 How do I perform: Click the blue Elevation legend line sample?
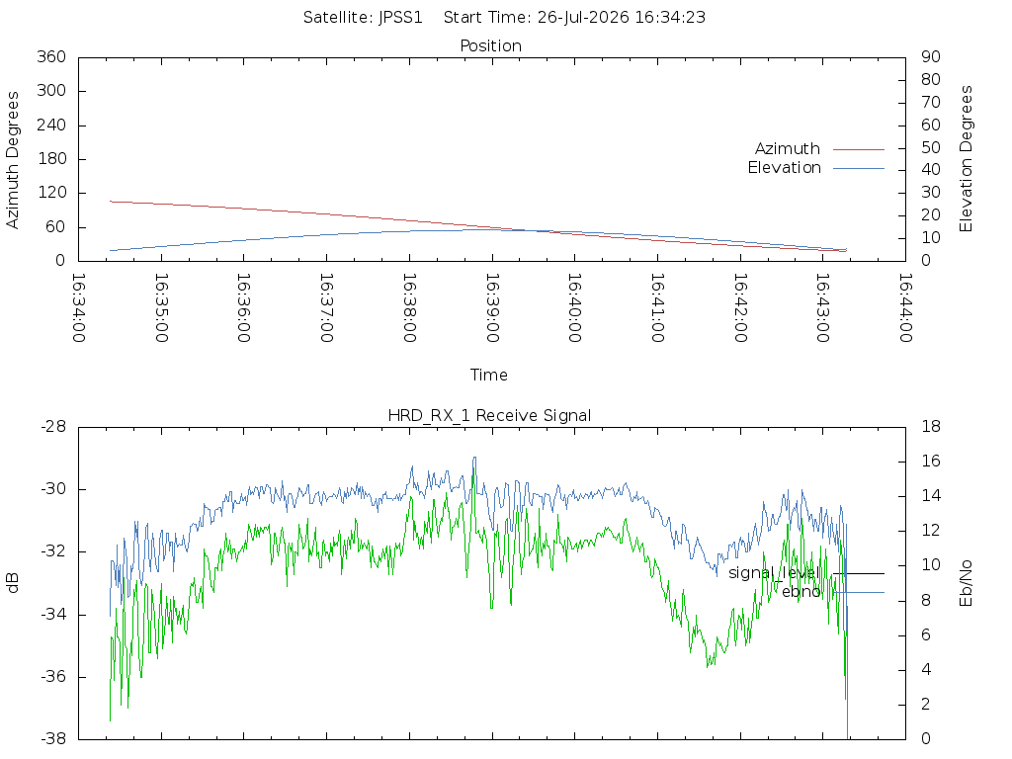tap(859, 168)
